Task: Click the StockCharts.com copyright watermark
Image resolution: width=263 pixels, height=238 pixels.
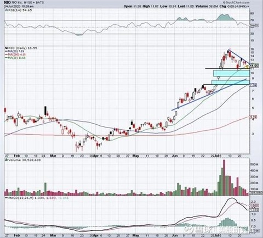Action: [236, 3]
